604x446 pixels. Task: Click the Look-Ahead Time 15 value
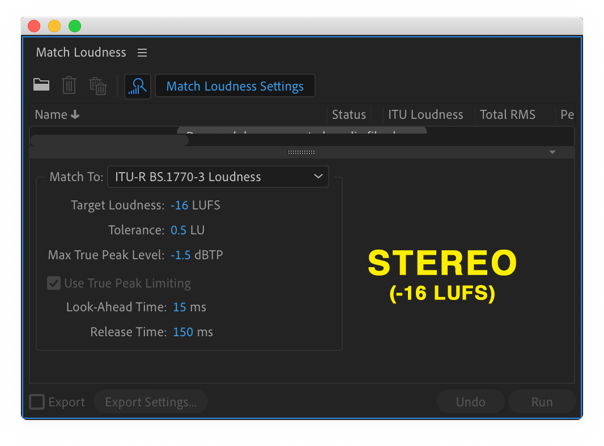coord(180,307)
